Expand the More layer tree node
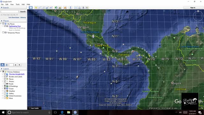This screenshot has width=204, height=115. (3, 98)
